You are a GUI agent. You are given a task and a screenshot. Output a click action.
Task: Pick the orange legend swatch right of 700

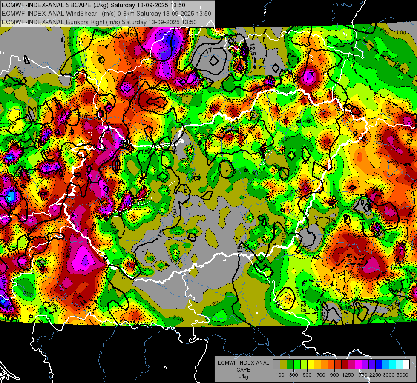click(325, 364)
